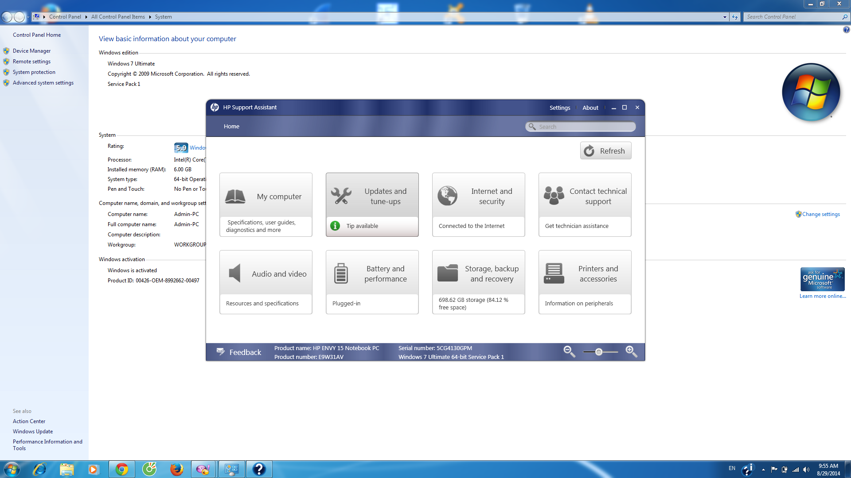Open Updates and tune-ups wrench tile
The image size is (851, 478).
[372, 204]
